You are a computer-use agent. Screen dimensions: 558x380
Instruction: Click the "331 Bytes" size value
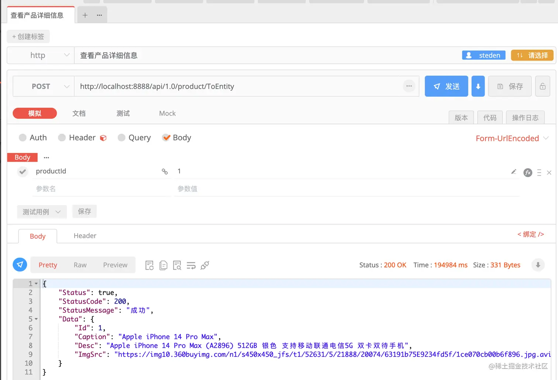tap(505, 265)
